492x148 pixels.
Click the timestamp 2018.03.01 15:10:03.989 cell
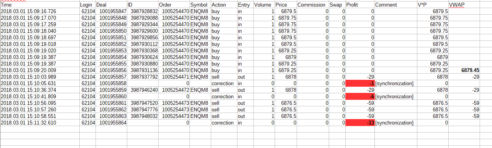coord(40,77)
